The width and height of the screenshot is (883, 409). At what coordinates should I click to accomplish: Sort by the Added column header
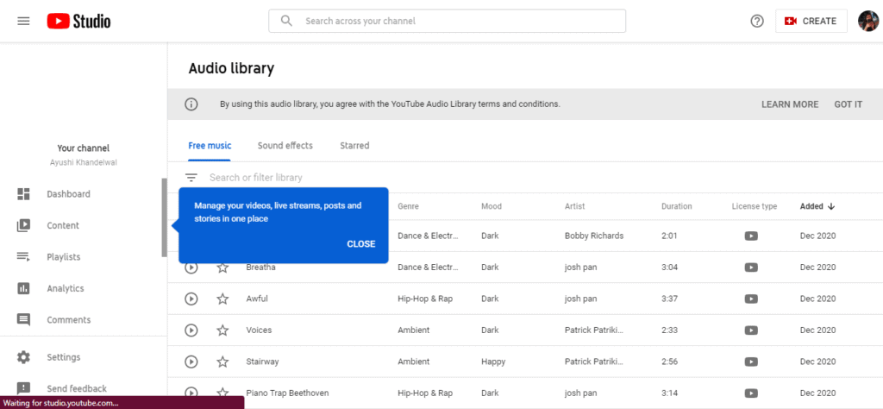[x=817, y=206]
